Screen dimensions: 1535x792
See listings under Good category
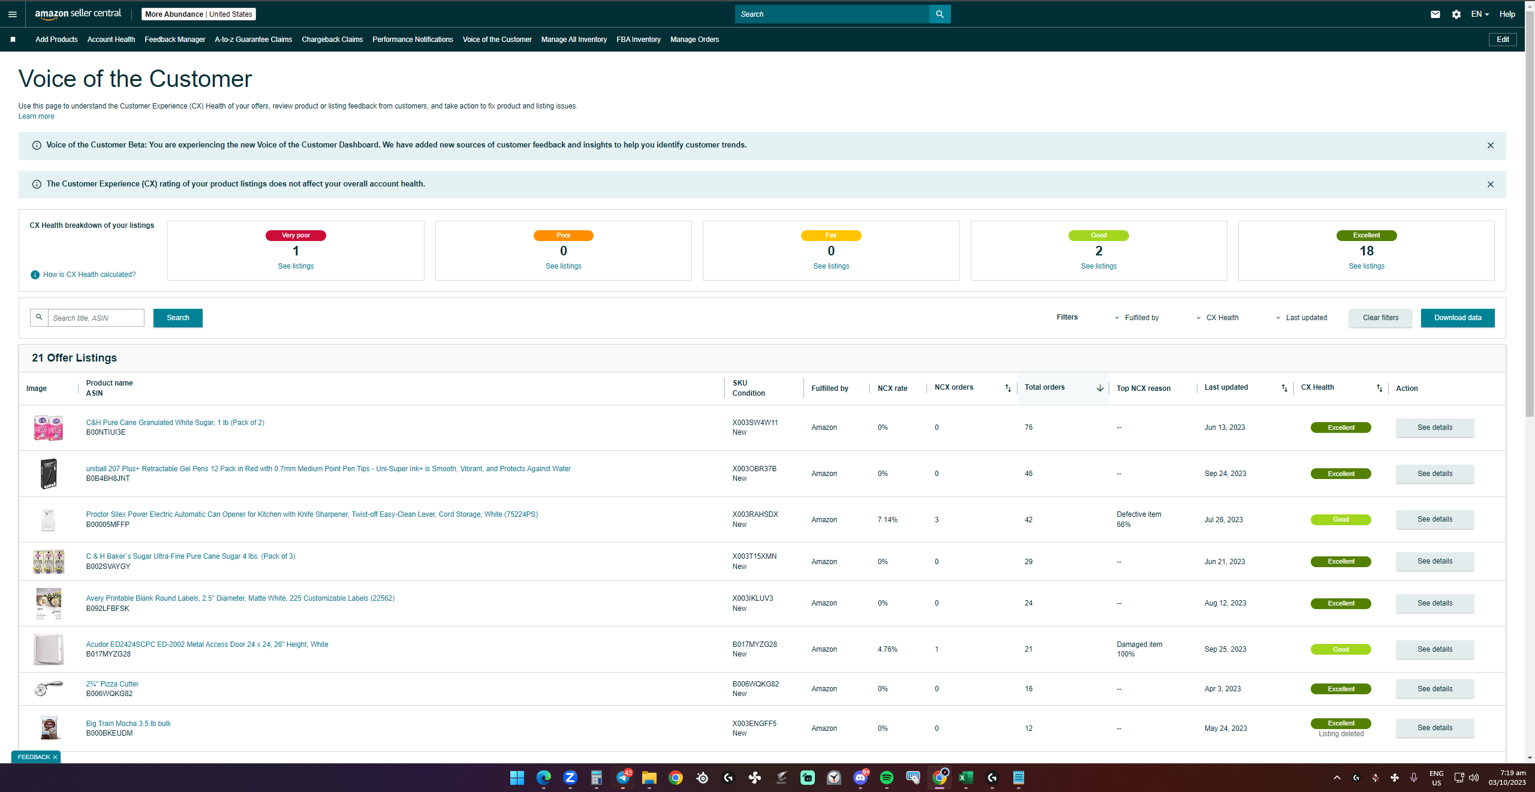coord(1098,266)
